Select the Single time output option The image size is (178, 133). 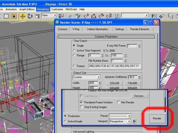(x=74, y=45)
